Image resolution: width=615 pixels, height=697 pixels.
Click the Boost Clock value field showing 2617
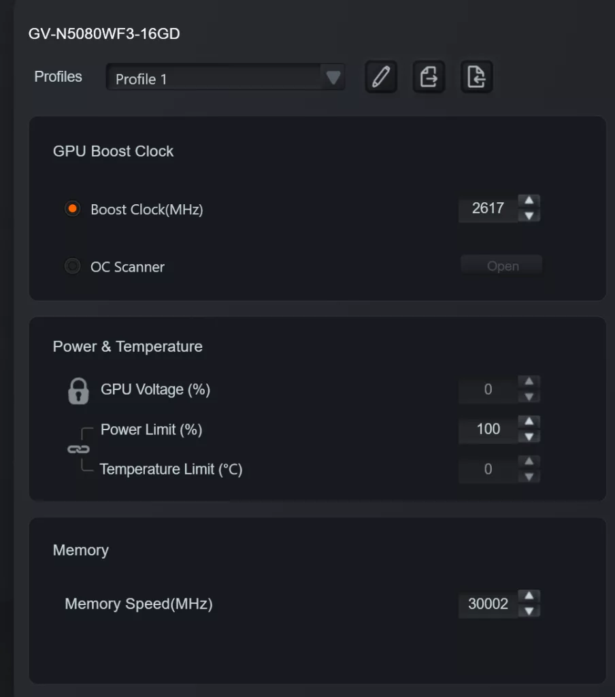(x=488, y=208)
